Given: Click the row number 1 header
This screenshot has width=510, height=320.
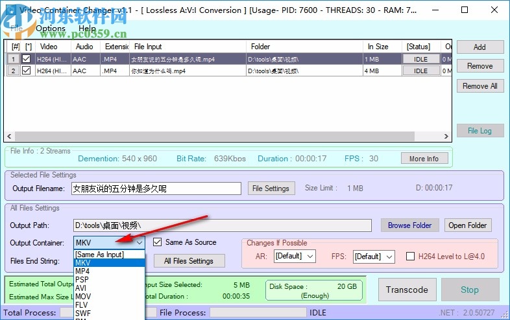Looking at the screenshot, I should [x=13, y=59].
